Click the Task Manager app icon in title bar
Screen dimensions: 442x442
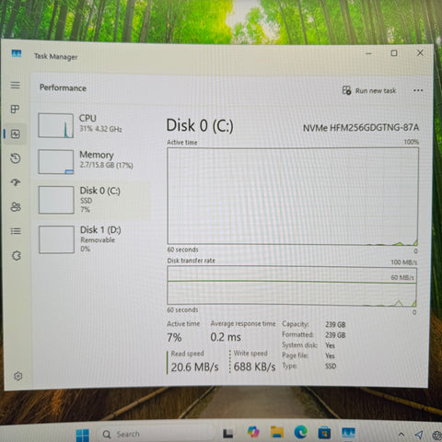(17, 53)
